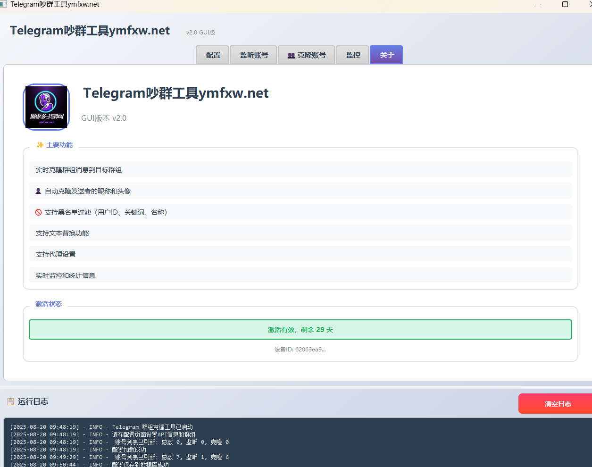Click the blacklist filter prohibition icon
592x467 pixels.
[39, 212]
